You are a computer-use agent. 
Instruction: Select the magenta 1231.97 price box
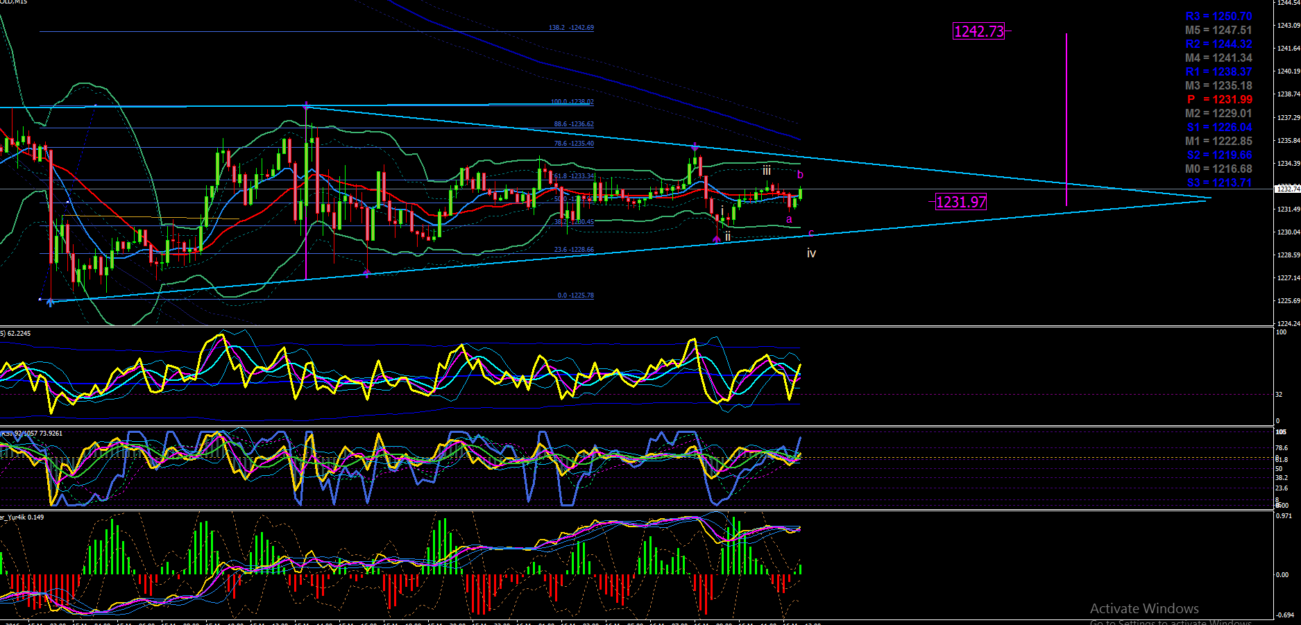[x=961, y=202]
